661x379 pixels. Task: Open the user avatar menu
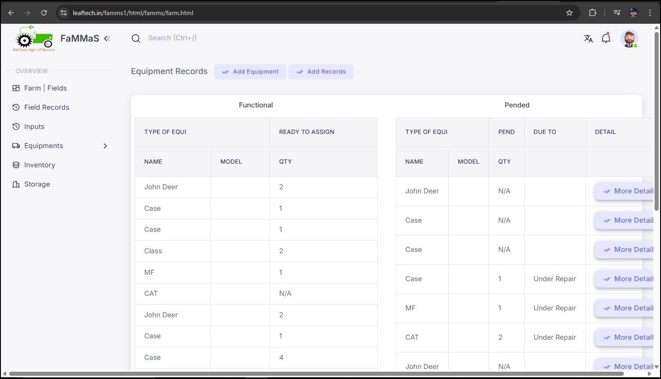(629, 39)
